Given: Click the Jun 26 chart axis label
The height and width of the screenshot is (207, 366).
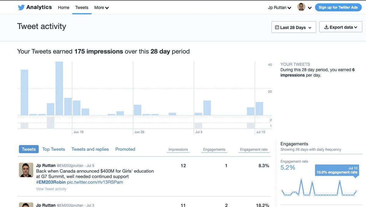Looking at the screenshot, I should click(x=139, y=132).
